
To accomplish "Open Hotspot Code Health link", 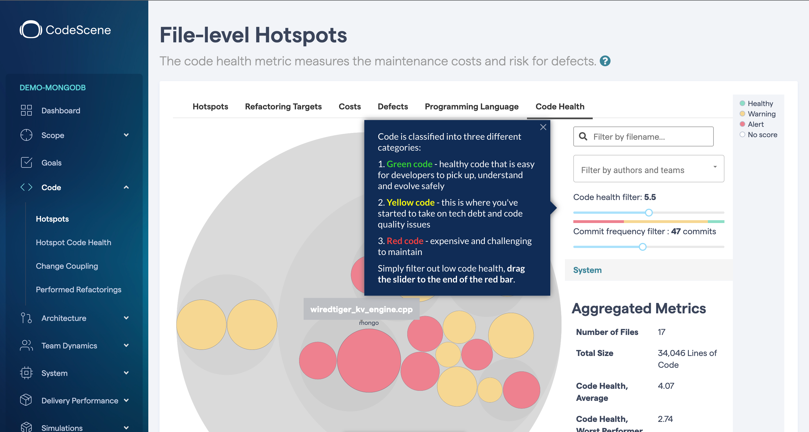I will (x=74, y=243).
